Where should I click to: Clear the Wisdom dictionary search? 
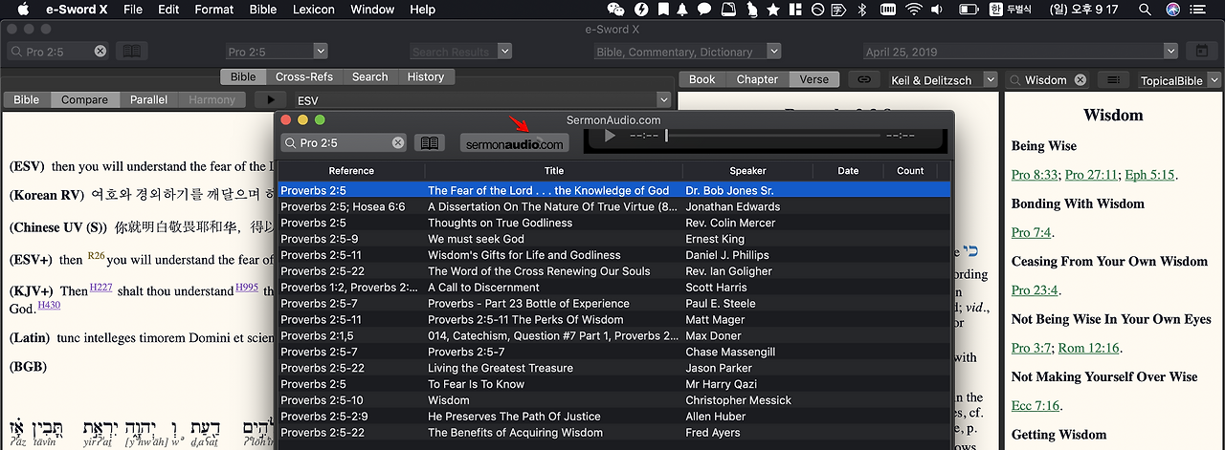click(1080, 80)
